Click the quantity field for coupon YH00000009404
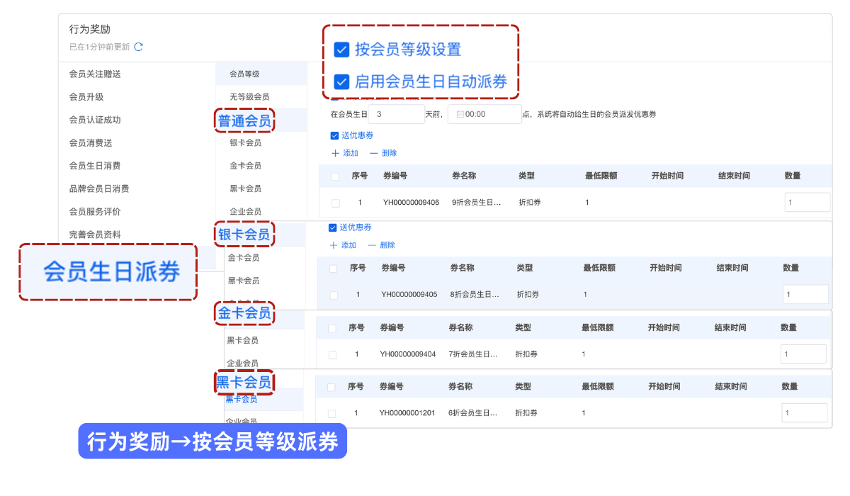850x496 pixels. pyautogui.click(x=803, y=354)
